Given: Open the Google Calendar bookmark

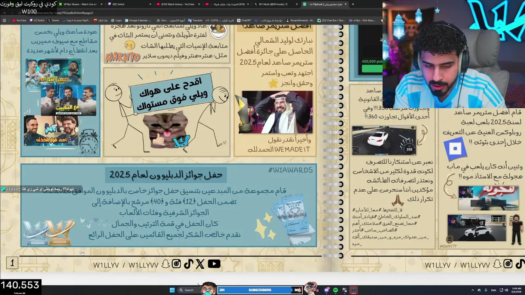Looking at the screenshot, I should point(138,20).
